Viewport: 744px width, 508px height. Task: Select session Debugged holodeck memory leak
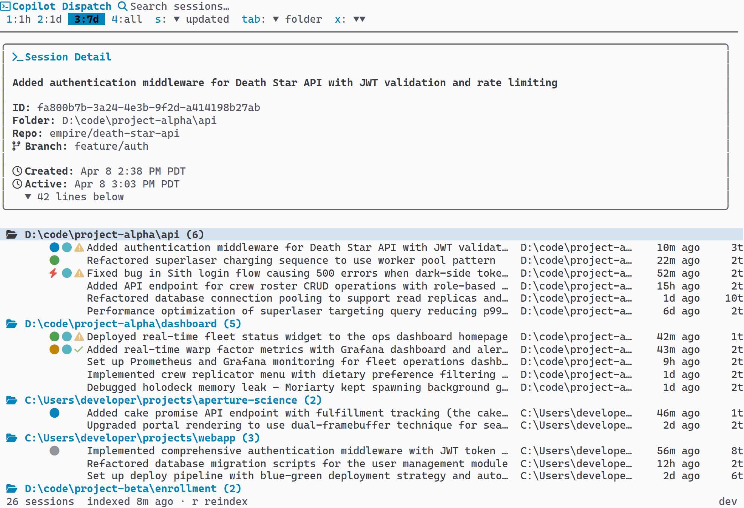[372, 387]
